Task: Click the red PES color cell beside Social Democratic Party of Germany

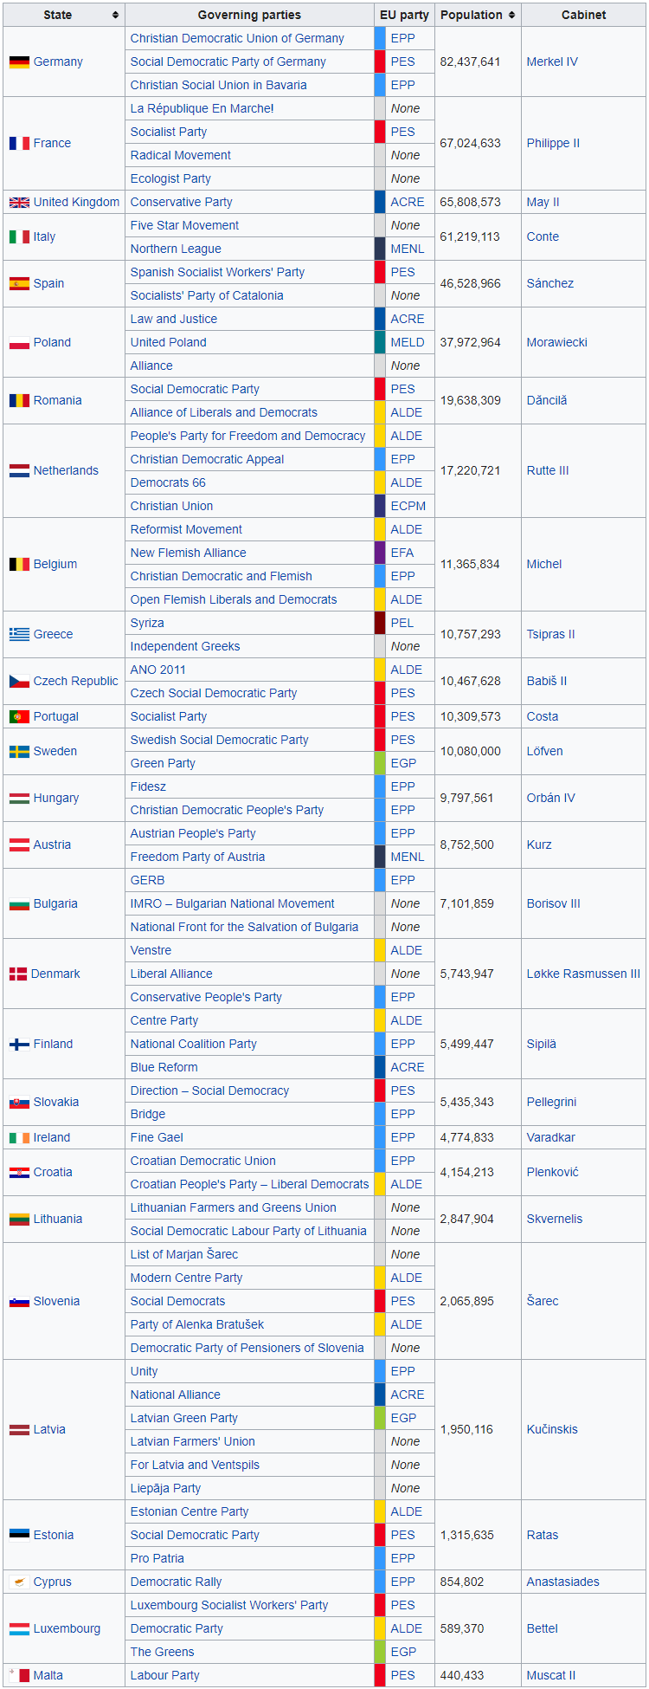Action: (x=380, y=62)
